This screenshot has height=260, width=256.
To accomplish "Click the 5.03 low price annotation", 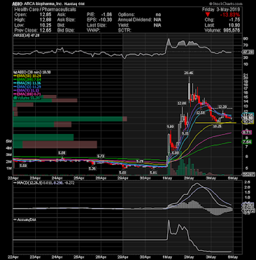I will pyautogui.click(x=122, y=172).
